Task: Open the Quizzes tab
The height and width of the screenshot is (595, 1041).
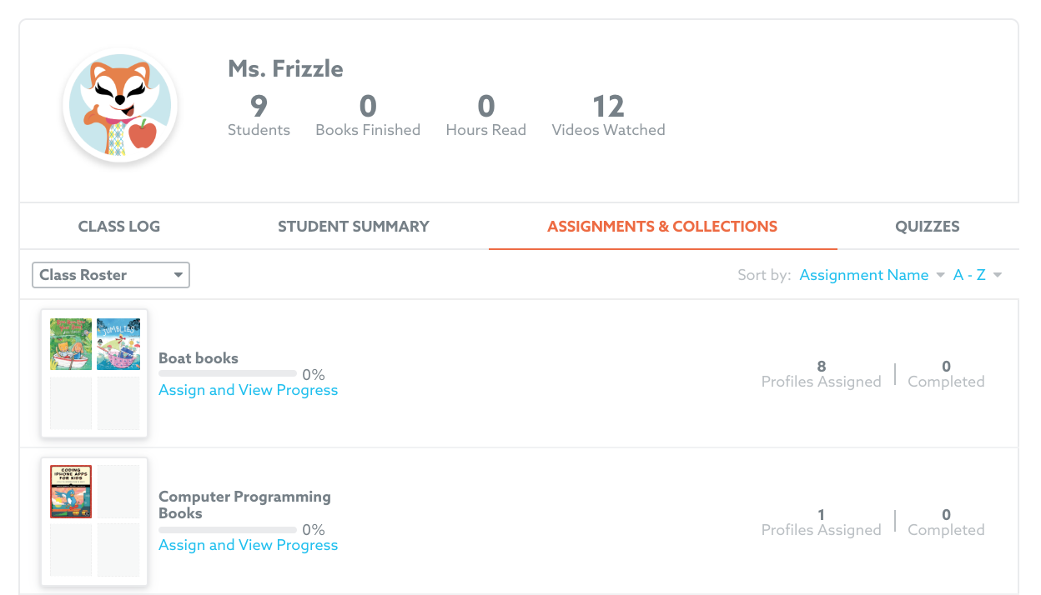Action: (x=928, y=227)
